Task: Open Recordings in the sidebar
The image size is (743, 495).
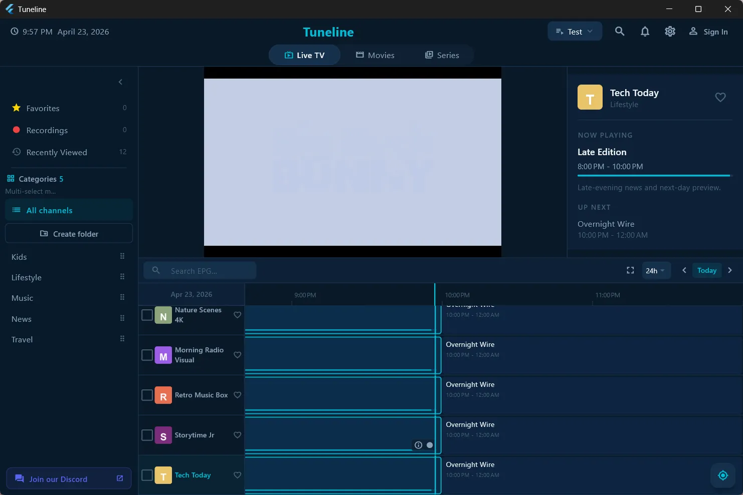Action: point(69,130)
